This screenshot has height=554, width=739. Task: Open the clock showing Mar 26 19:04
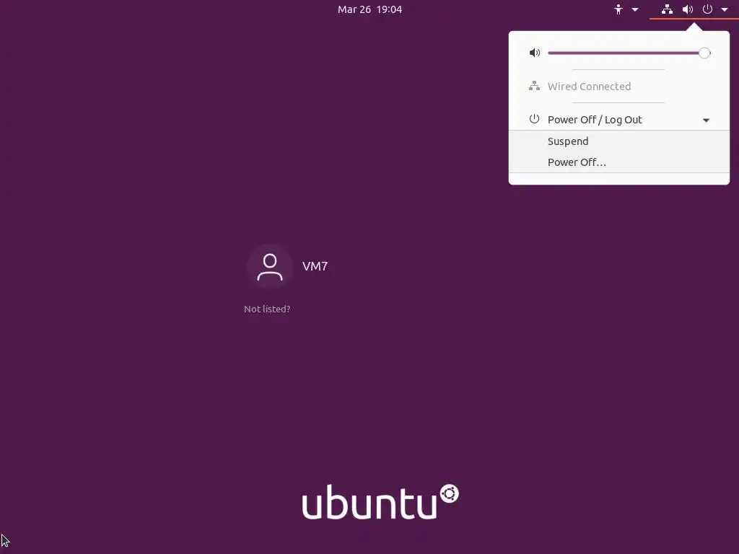(369, 9)
